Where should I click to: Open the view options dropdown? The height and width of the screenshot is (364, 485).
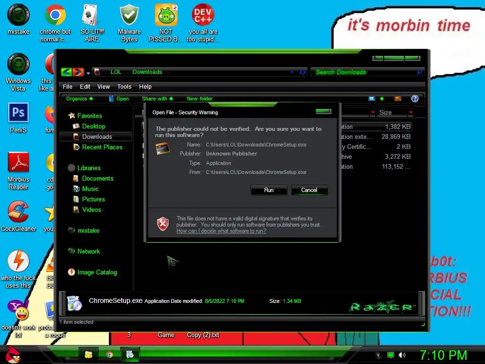pos(382,99)
